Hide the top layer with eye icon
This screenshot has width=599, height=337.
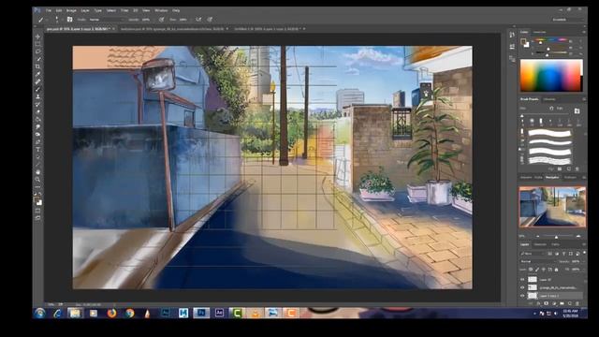(522, 280)
